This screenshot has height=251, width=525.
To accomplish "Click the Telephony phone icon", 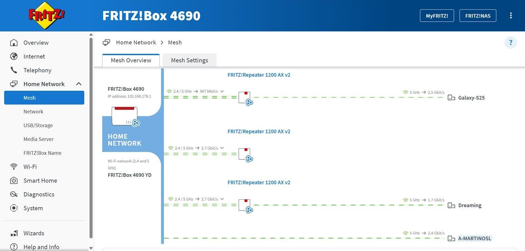I will [x=14, y=70].
